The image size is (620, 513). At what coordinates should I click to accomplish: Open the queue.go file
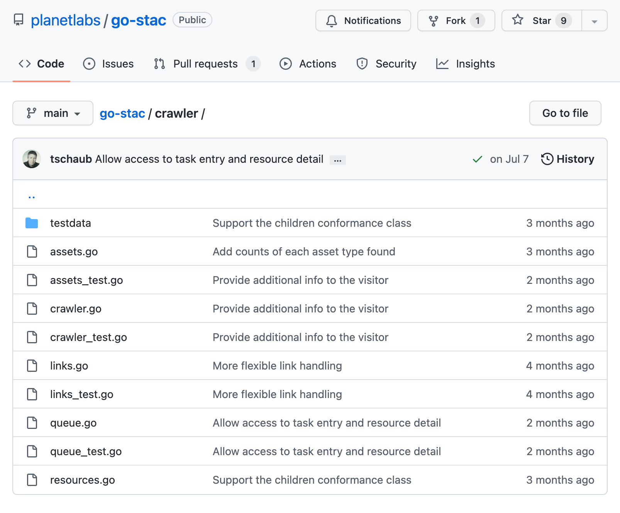(x=73, y=423)
